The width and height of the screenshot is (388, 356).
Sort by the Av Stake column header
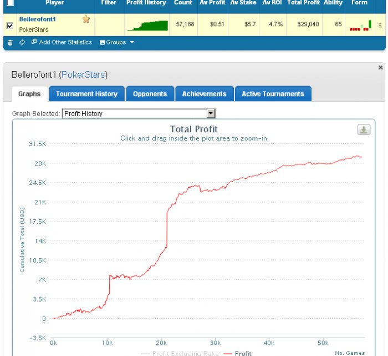click(243, 3)
